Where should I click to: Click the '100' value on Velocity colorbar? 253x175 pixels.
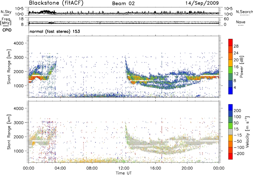tap(238, 117)
